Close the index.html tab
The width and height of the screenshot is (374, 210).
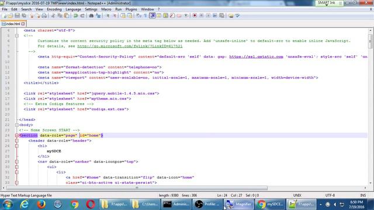(x=23, y=24)
